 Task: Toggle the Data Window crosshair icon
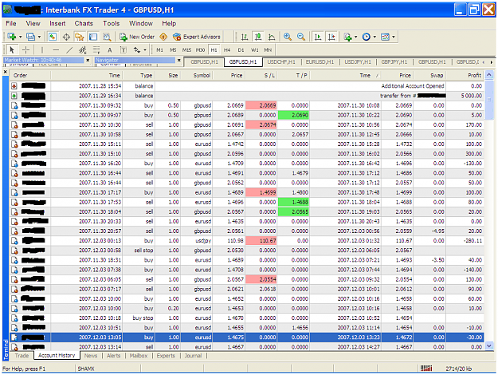[x=66, y=37]
